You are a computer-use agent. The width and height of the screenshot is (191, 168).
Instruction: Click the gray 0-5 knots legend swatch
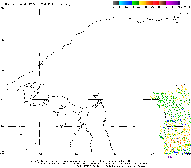tap(116, 3)
